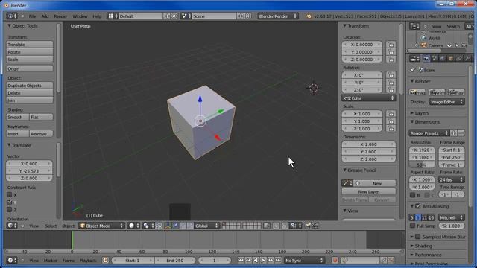Open the Render menu in the top bar
The image size is (477, 268).
click(60, 16)
